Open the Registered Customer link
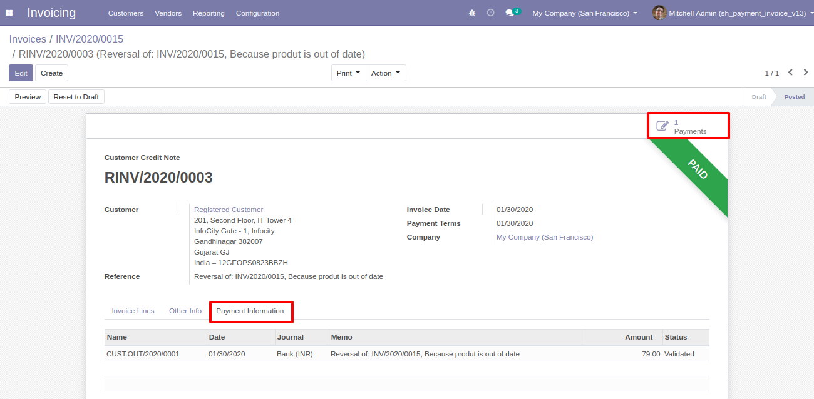The height and width of the screenshot is (399, 814). coord(229,210)
